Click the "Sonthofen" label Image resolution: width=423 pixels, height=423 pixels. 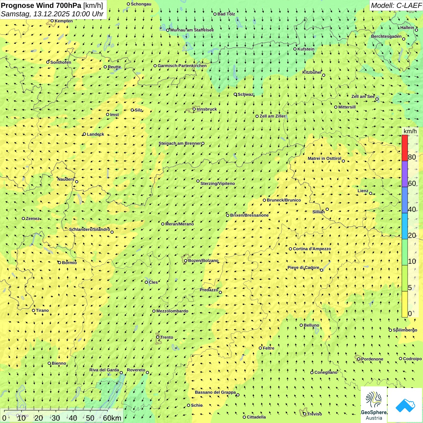point(61,62)
